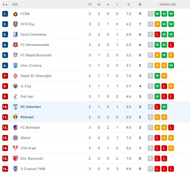The image size is (190, 174).
Task: Click rank badge 16 for U Craiova 1948
Action: [x=5, y=169]
